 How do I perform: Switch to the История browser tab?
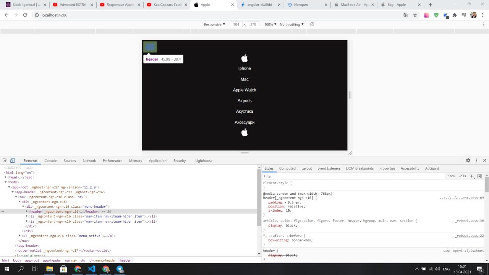pyautogui.click(x=307, y=5)
